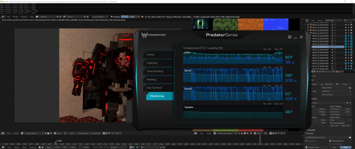Open image file with folder icon by Render Result
This screenshot has height=149, width=355.
(48, 133)
